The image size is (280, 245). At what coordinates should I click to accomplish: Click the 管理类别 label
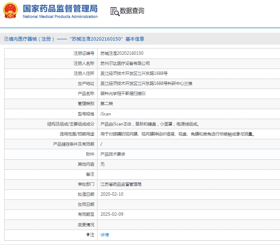coord(86,104)
